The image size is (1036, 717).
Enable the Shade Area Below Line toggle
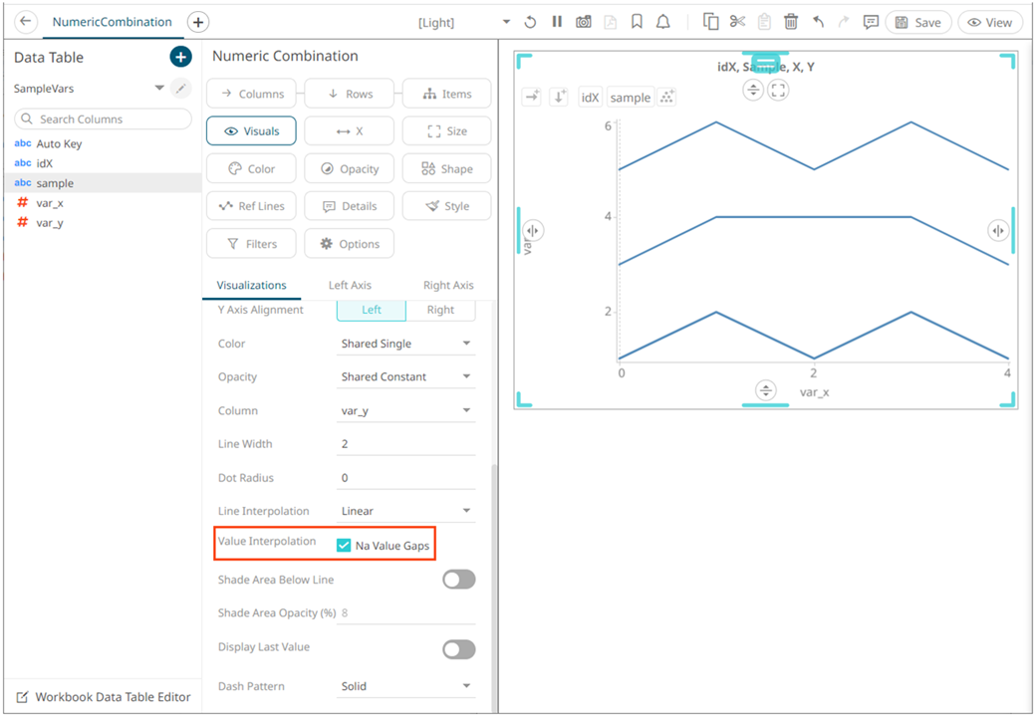pyautogui.click(x=458, y=580)
